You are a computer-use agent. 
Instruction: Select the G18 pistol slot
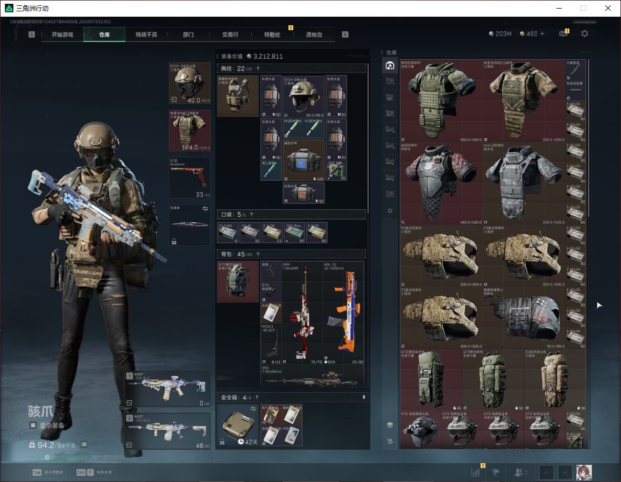tap(190, 178)
